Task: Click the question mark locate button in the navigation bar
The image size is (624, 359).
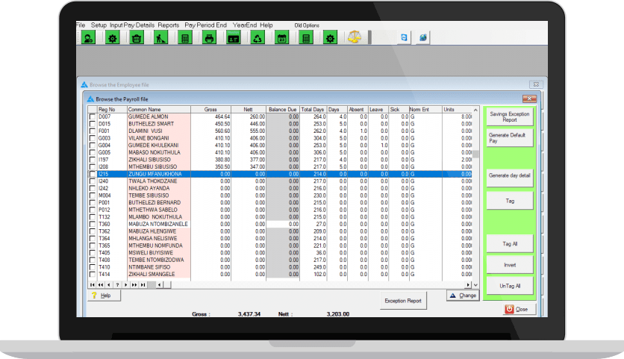Action: coord(117,284)
